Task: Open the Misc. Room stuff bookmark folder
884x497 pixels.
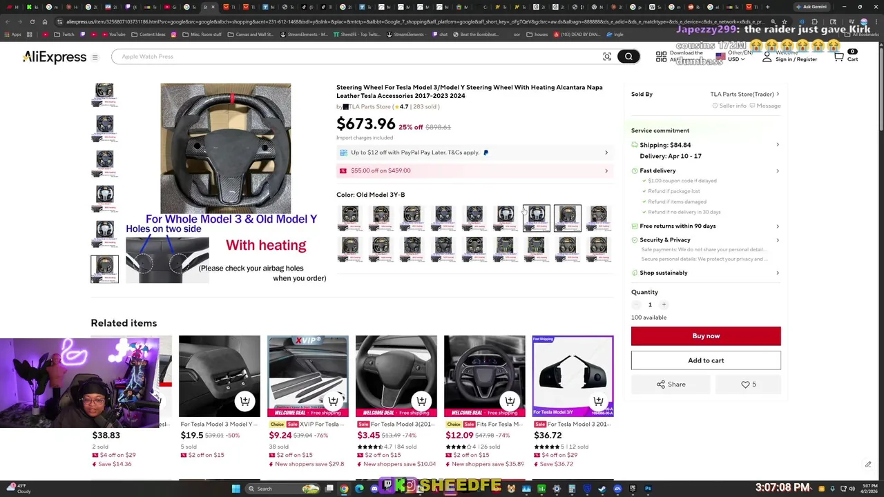Action: click(x=201, y=35)
